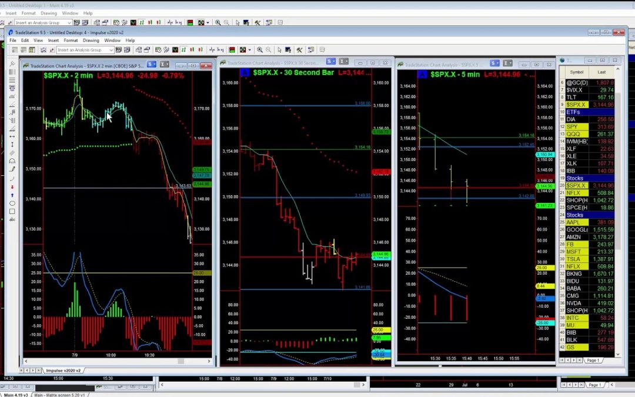Expand arrow next to grid icon in front toolbar
This screenshot has width=635, height=397.
249,50
